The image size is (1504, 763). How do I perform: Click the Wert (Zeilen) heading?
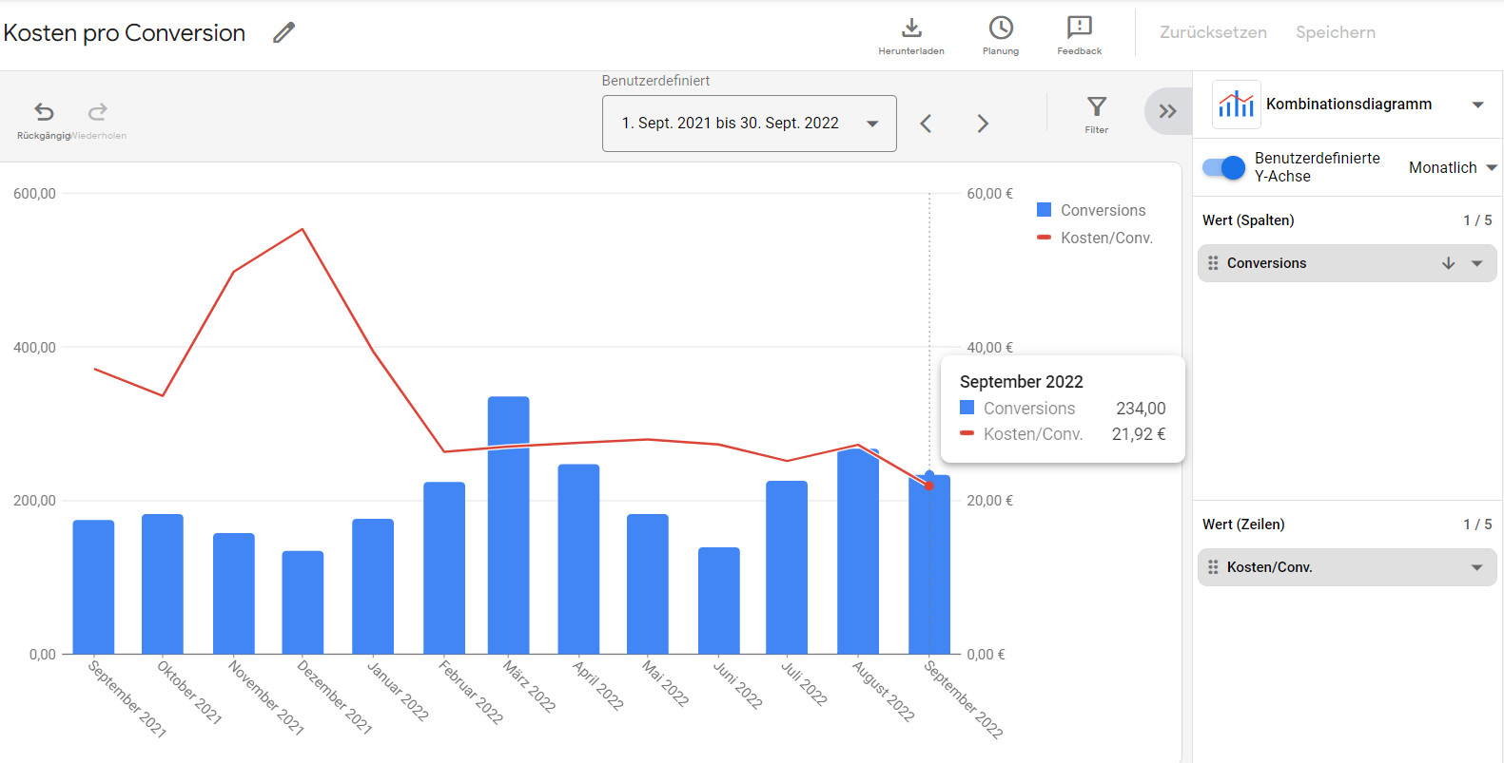point(1243,525)
